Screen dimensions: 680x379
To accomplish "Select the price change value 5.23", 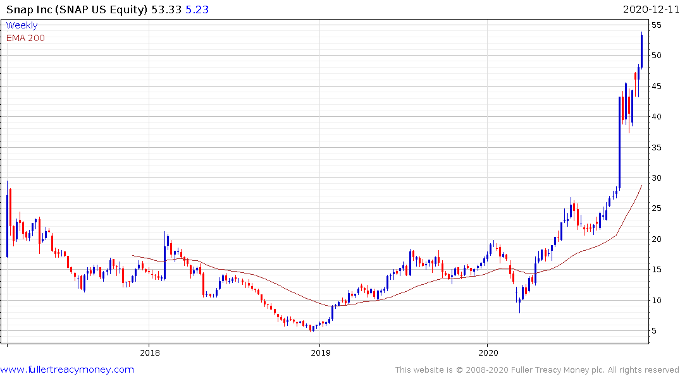I will [x=197, y=9].
